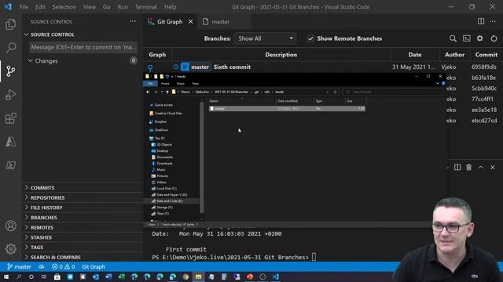Expand the REPOSITORIES section
503x282 pixels.
(47, 197)
